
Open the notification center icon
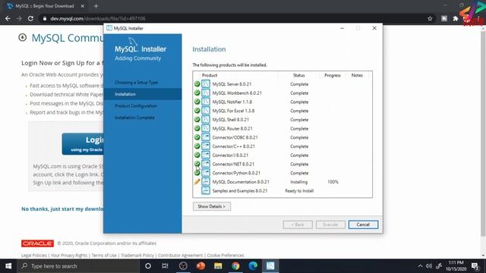click(x=475, y=266)
